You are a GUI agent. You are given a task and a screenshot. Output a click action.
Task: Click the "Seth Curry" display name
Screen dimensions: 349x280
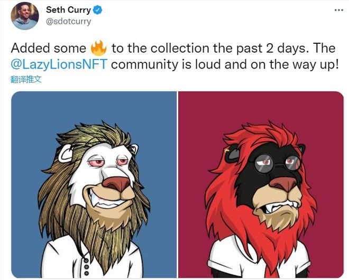tap(68, 10)
